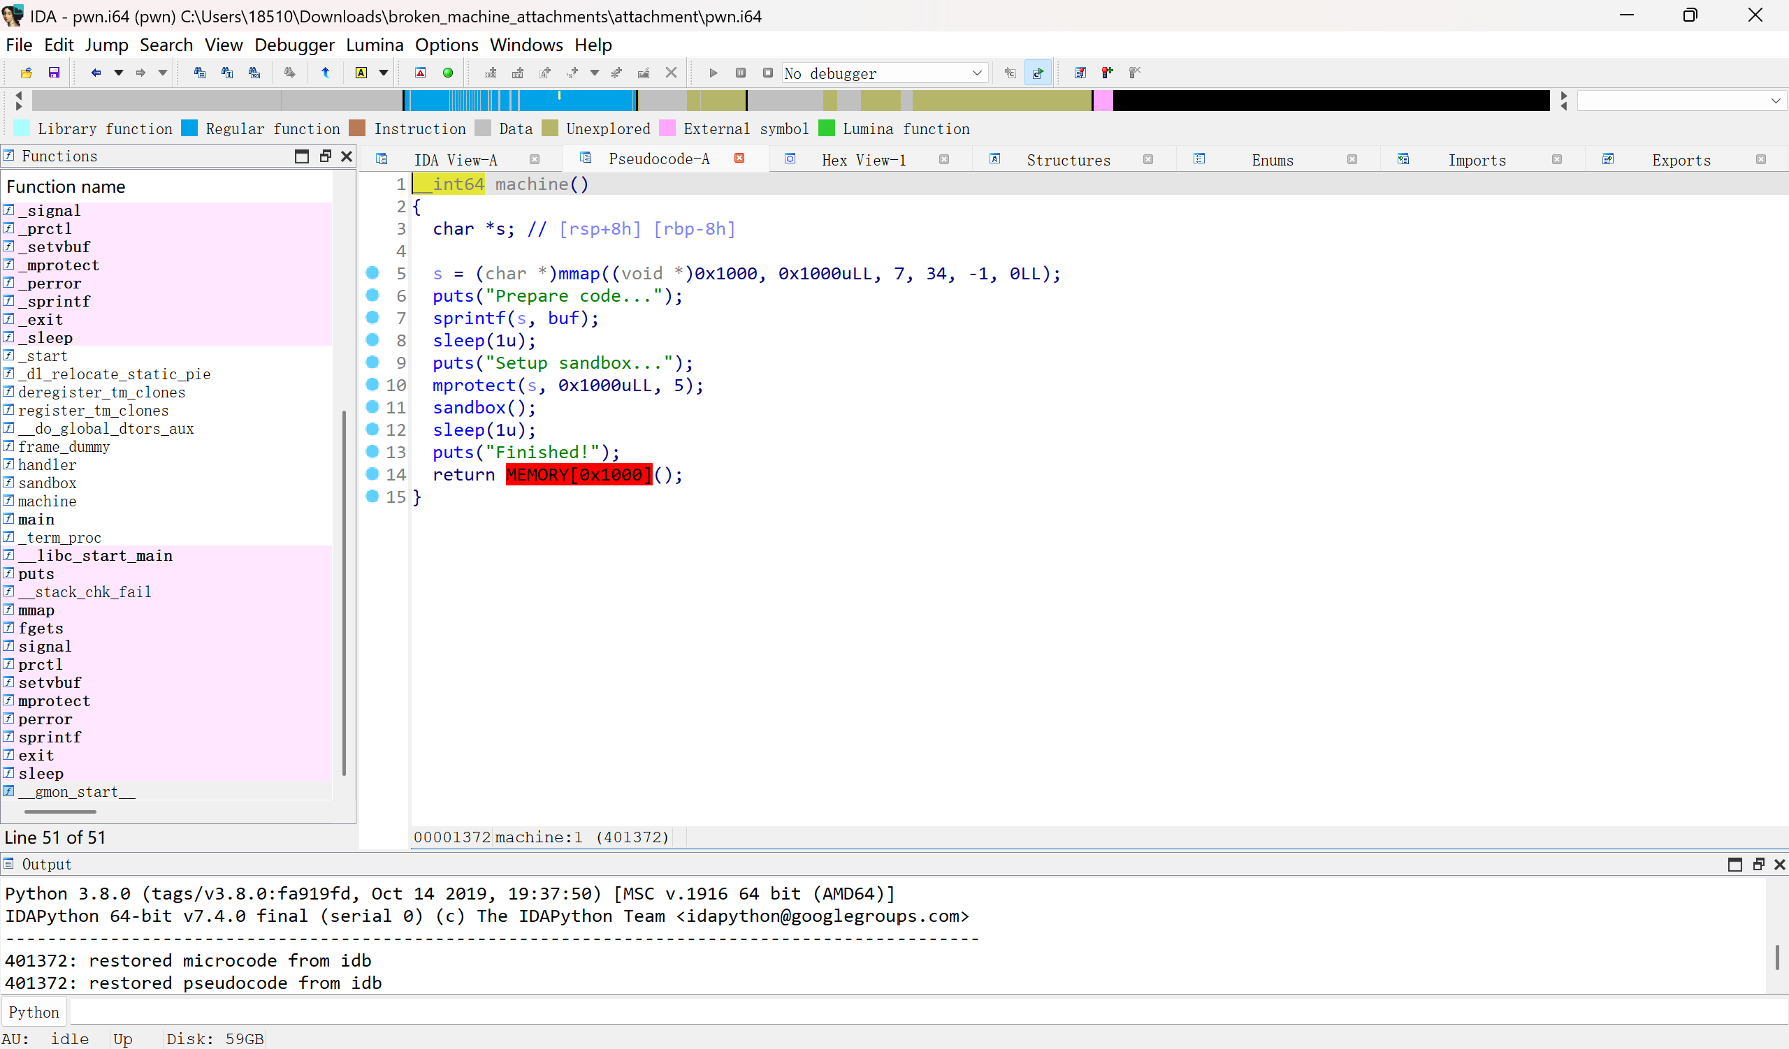
Task: Click the delete breakpoint icon
Action: pos(1134,73)
